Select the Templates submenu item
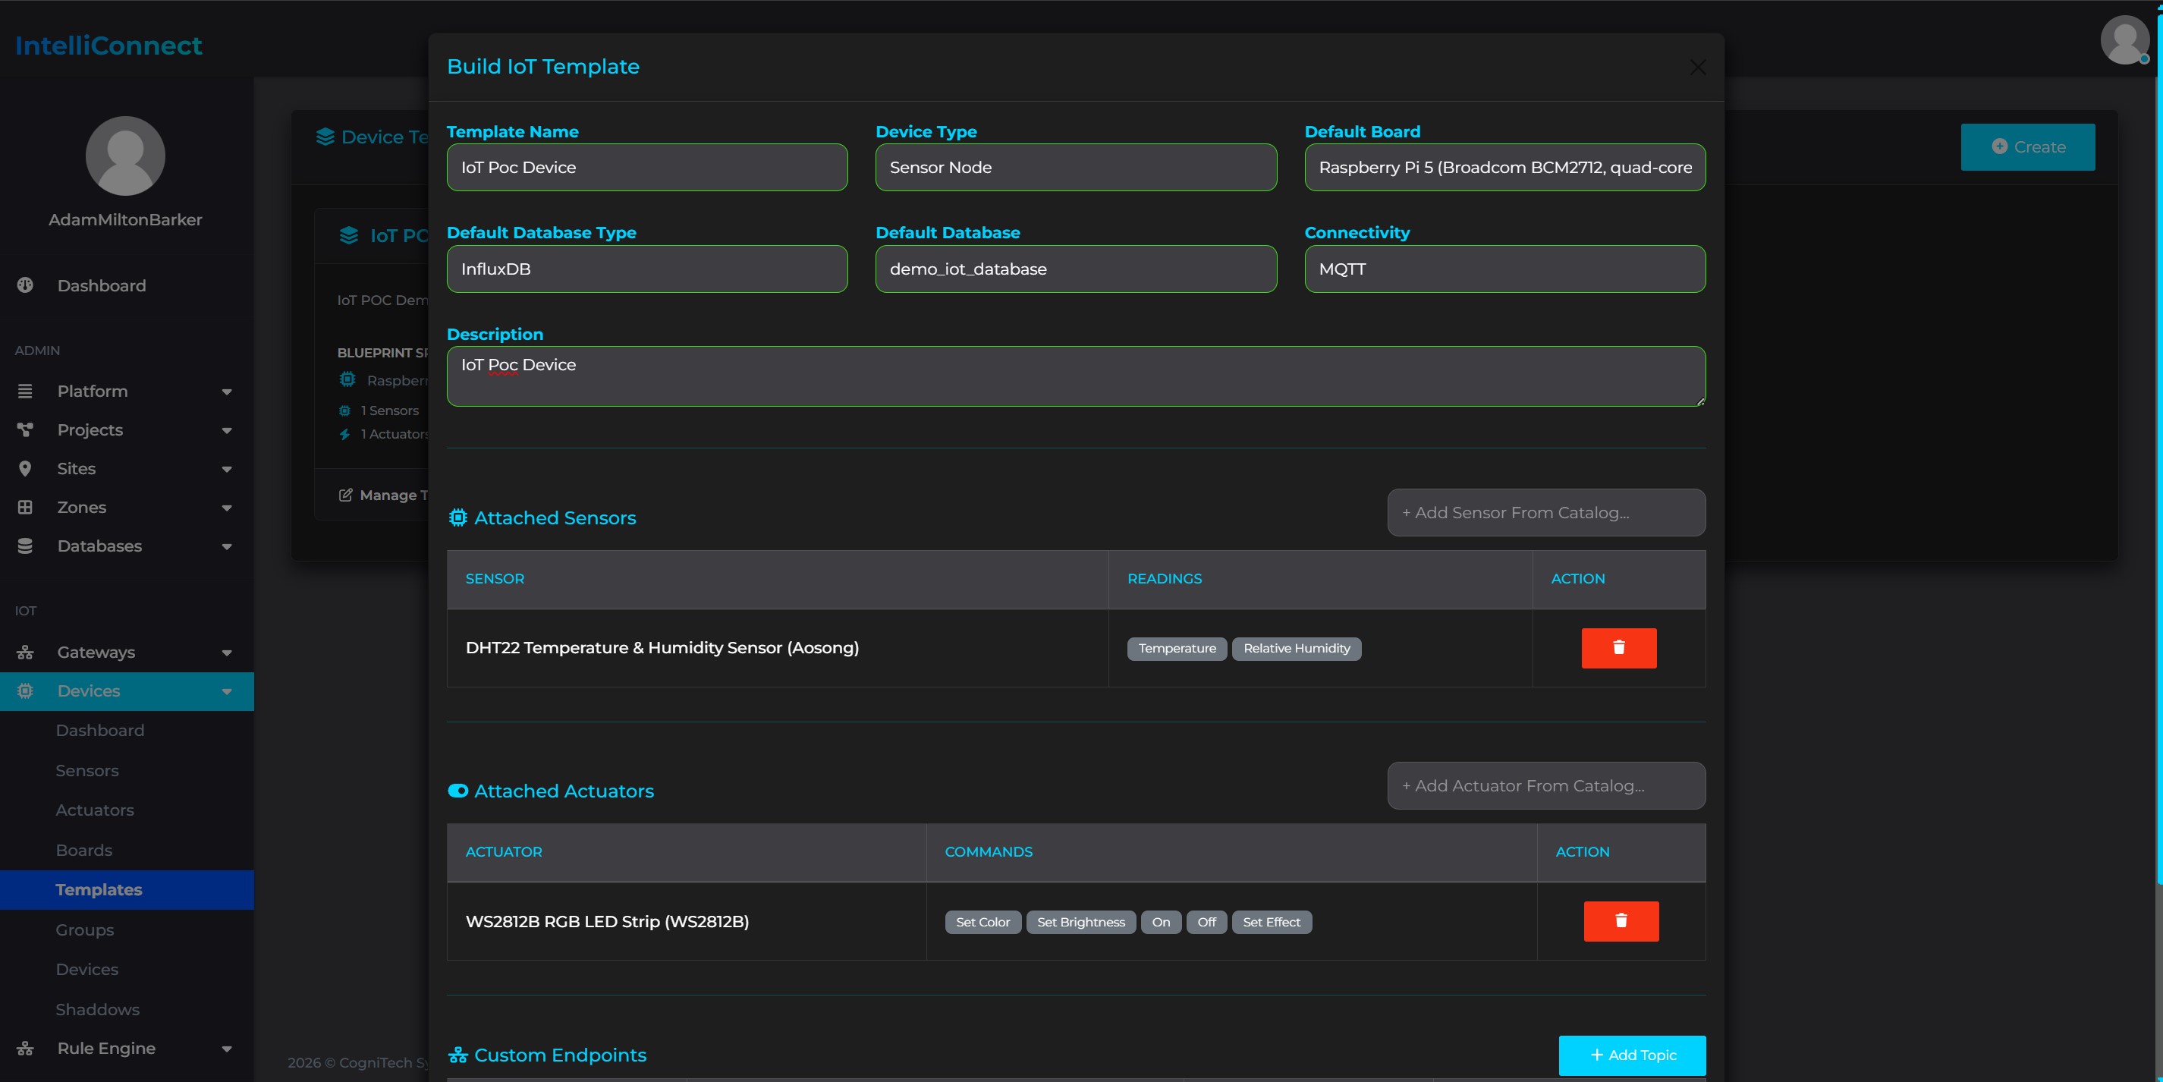The image size is (2163, 1082). [127, 889]
